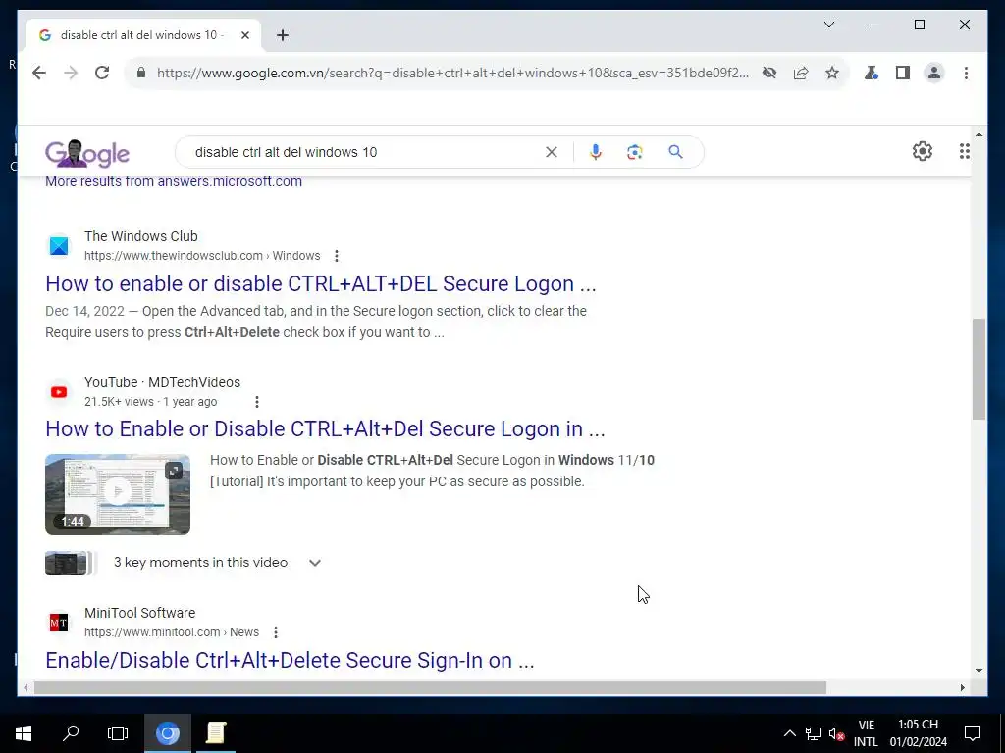
Task: View site information padlock icon
Action: click(x=141, y=73)
